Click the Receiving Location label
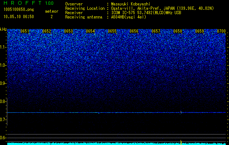 (85, 8)
